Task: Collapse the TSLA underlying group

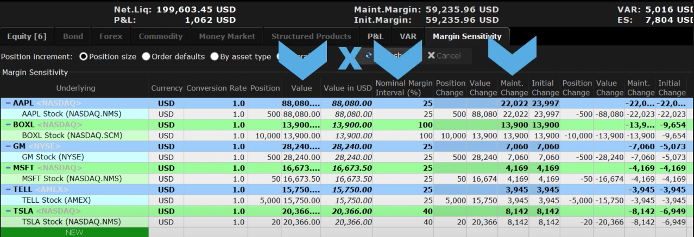Action: coord(8,211)
